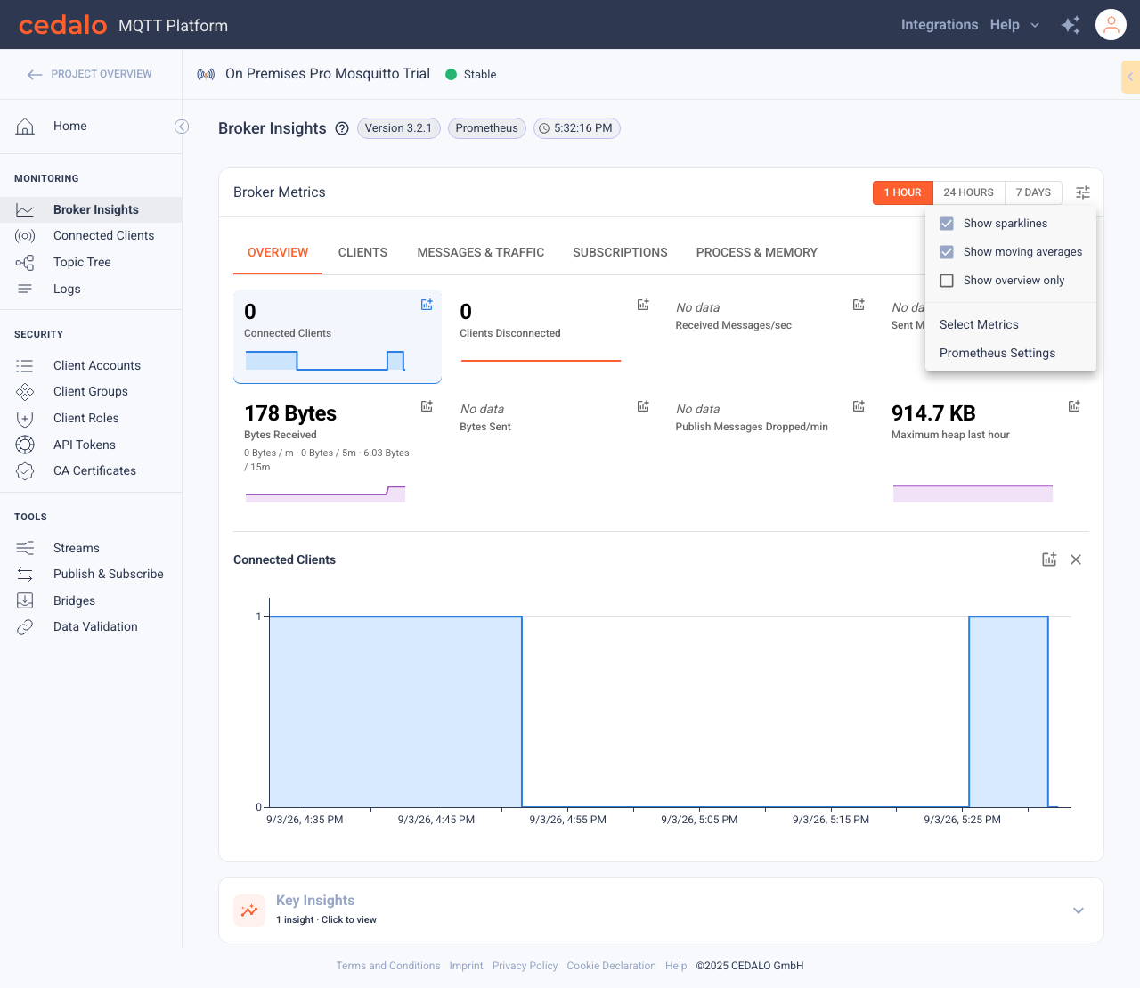Uncheck Show moving averages checkbox

click(947, 252)
